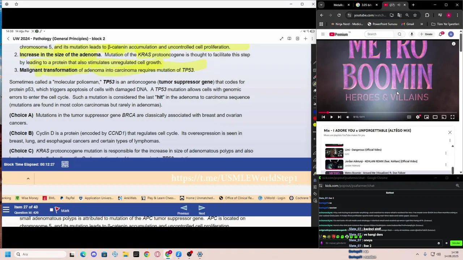The image size is (463, 260).
Task: Open zoom magnifier in address bar
Action: coord(407,15)
